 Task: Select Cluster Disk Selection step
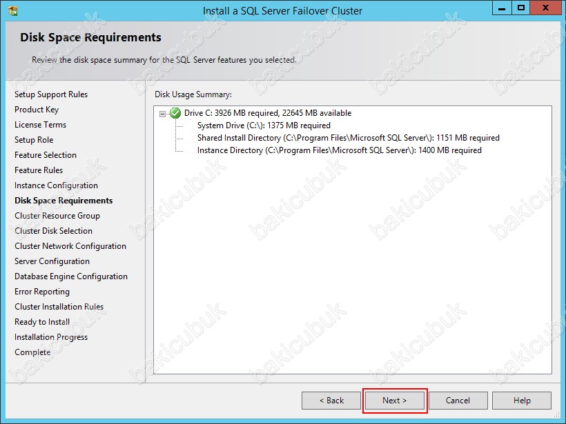click(x=53, y=231)
